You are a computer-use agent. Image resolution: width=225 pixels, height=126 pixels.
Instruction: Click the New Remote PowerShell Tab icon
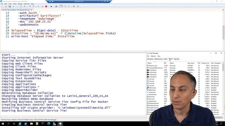click(x=51, y=6)
